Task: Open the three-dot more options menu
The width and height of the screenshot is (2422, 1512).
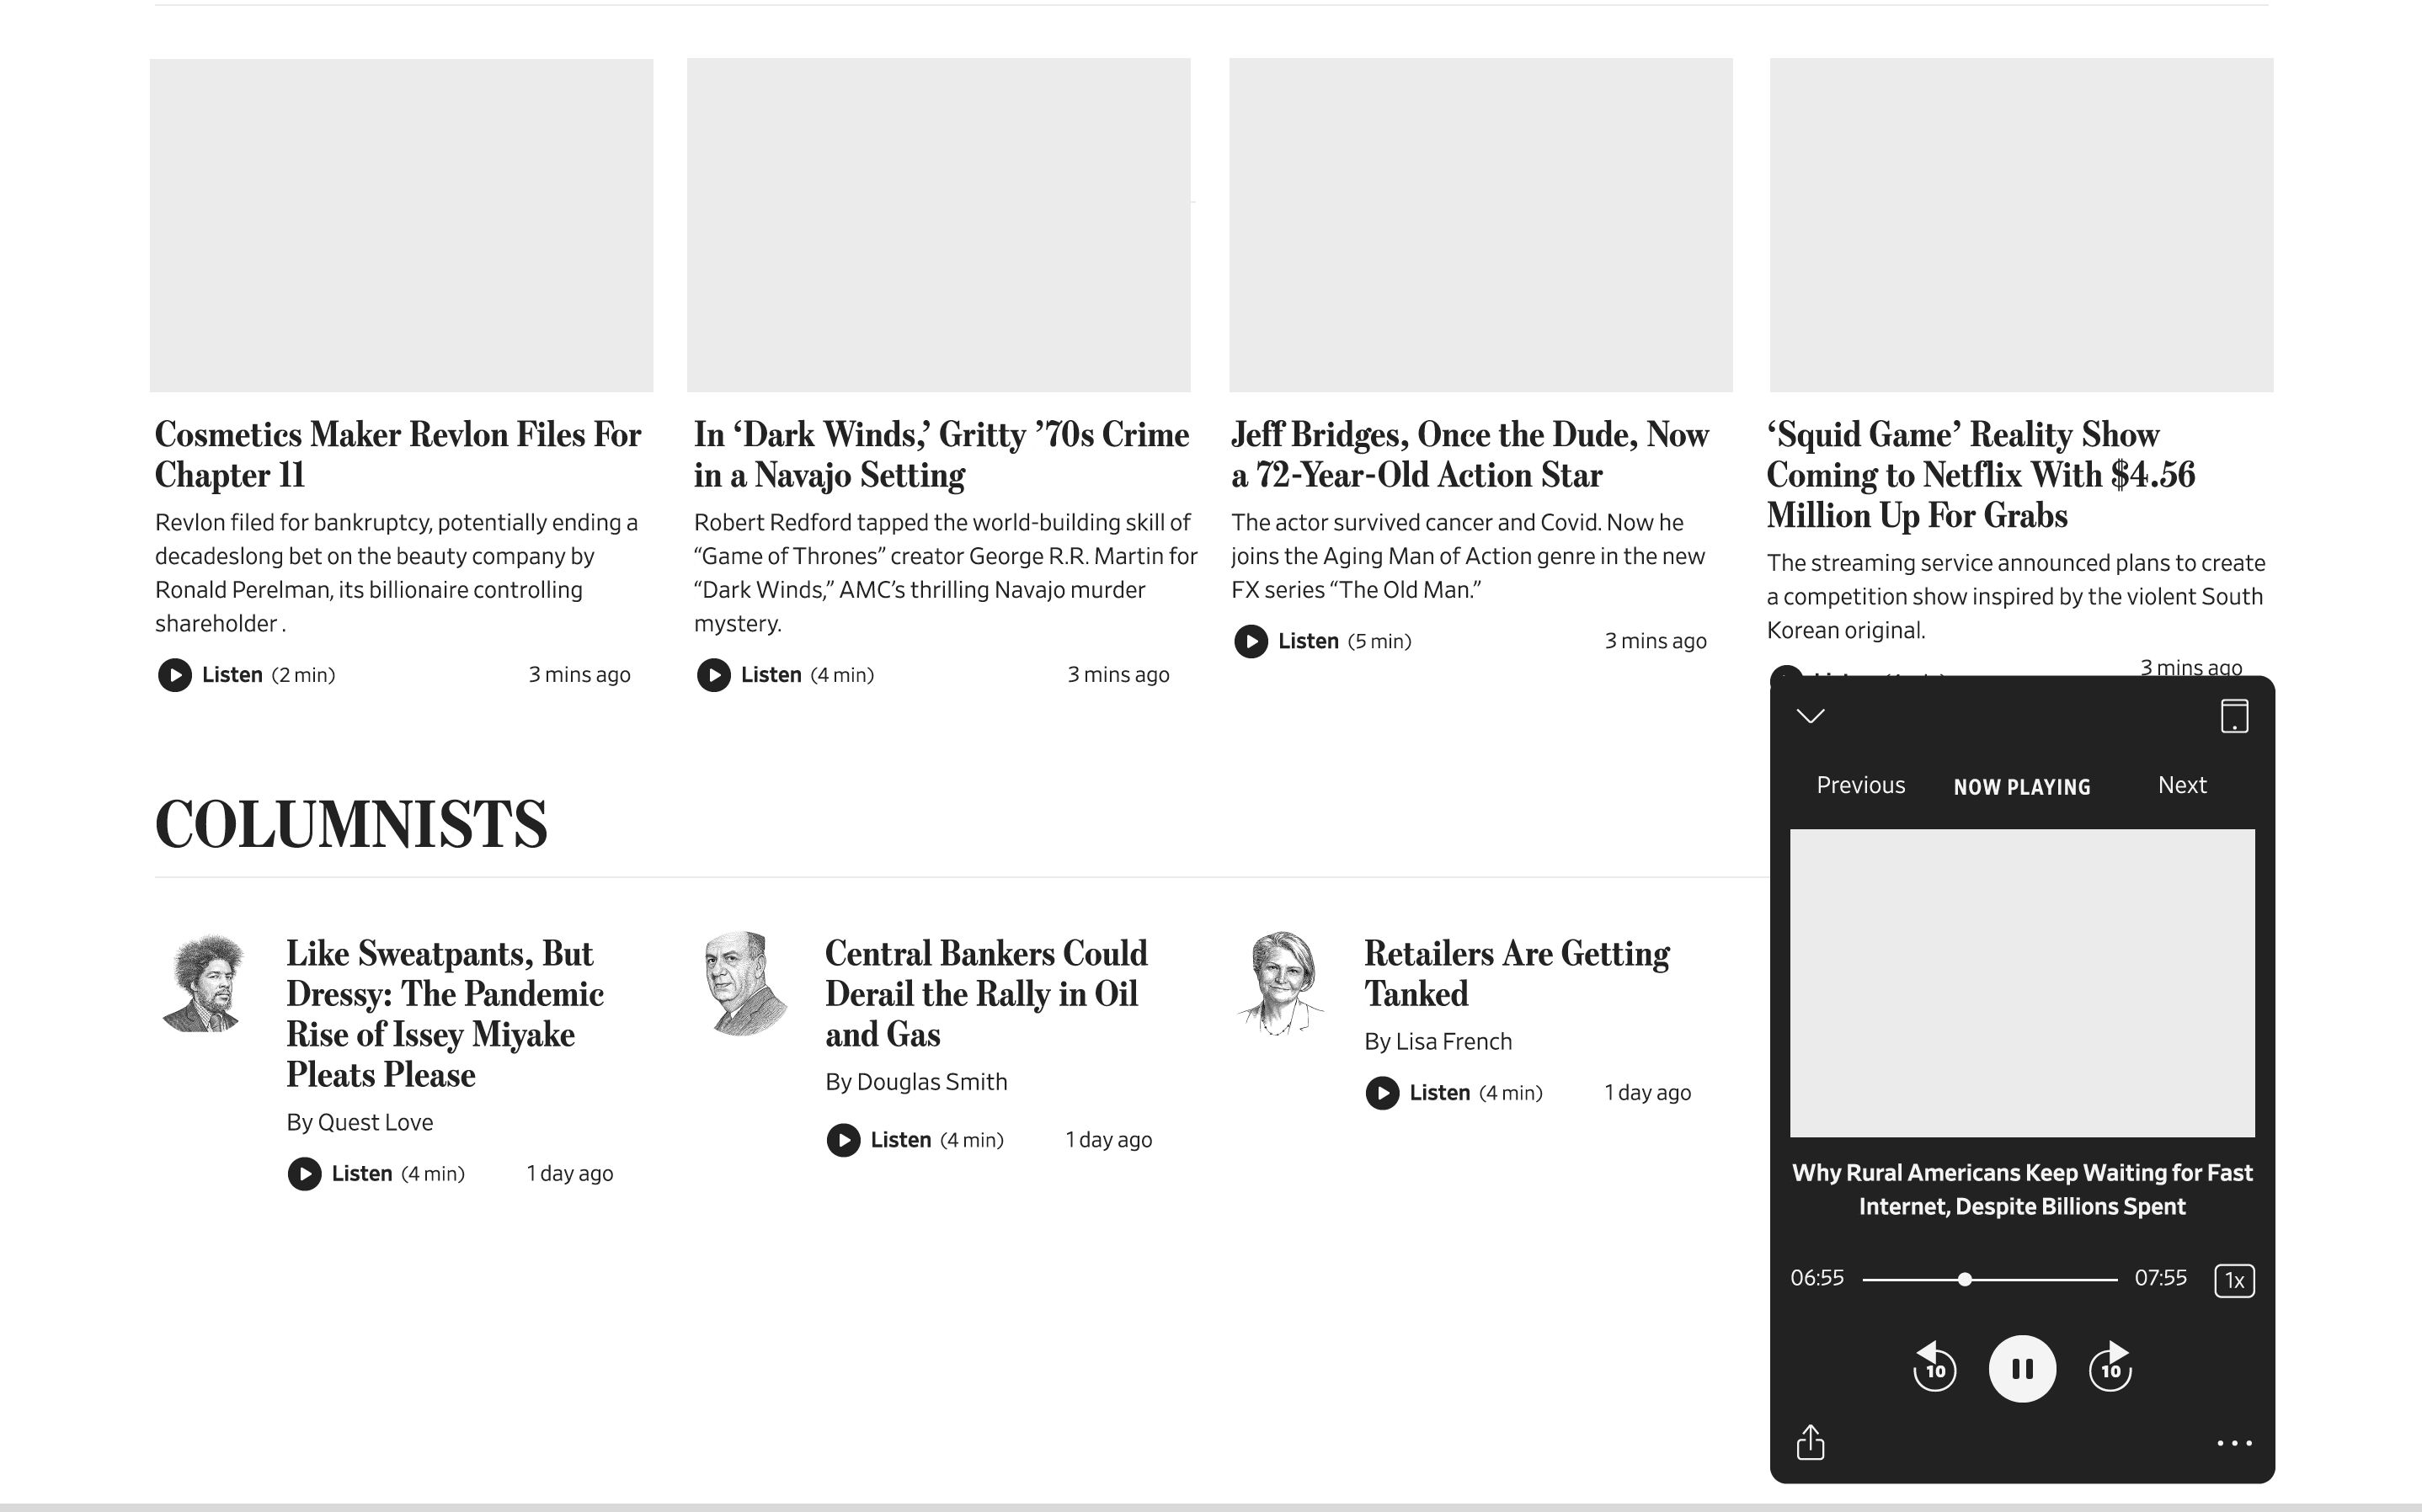Action: [2233, 1443]
